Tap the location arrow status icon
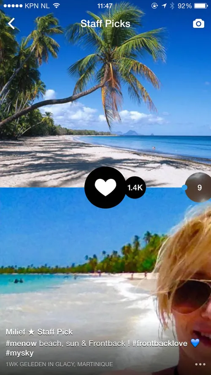The image size is (211, 375). click(x=164, y=6)
